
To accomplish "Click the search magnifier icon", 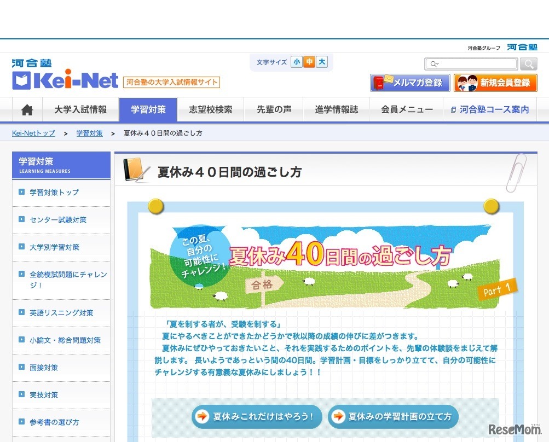I will click(528, 64).
